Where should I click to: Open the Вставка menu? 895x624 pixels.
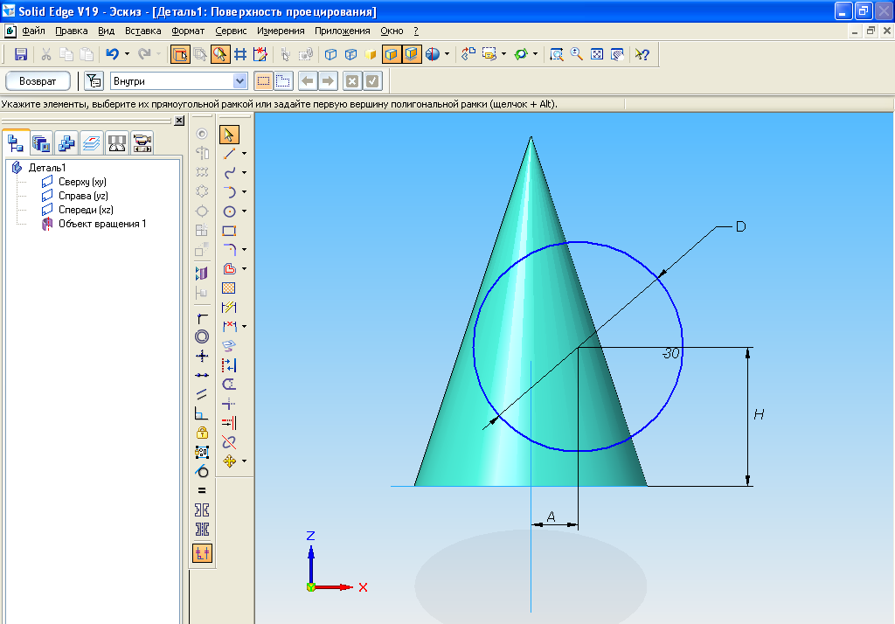(143, 31)
